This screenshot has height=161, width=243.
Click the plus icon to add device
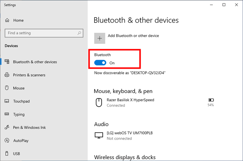coord(100,38)
